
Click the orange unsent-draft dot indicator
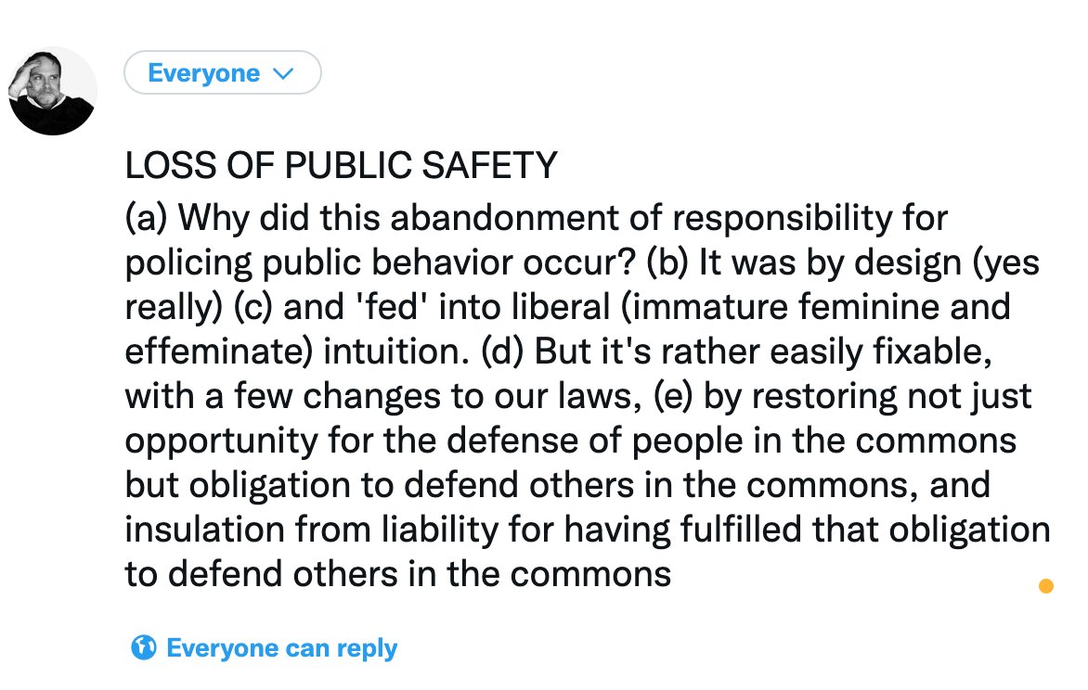(1046, 585)
